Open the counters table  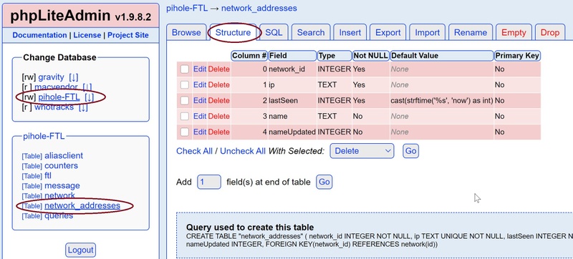coord(61,165)
